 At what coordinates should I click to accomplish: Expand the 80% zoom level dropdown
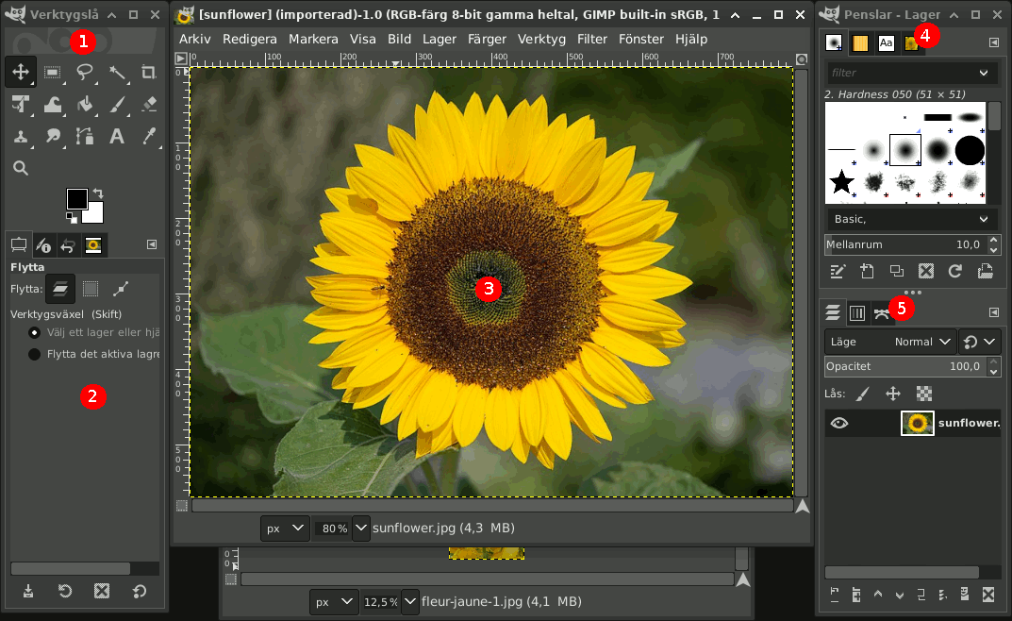click(x=360, y=529)
